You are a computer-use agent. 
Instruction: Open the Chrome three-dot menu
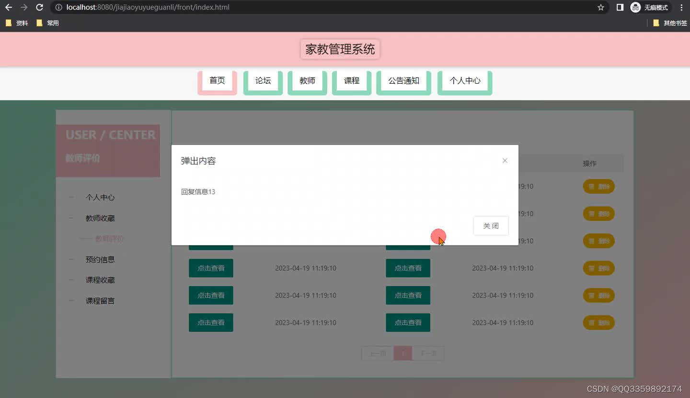click(x=681, y=8)
